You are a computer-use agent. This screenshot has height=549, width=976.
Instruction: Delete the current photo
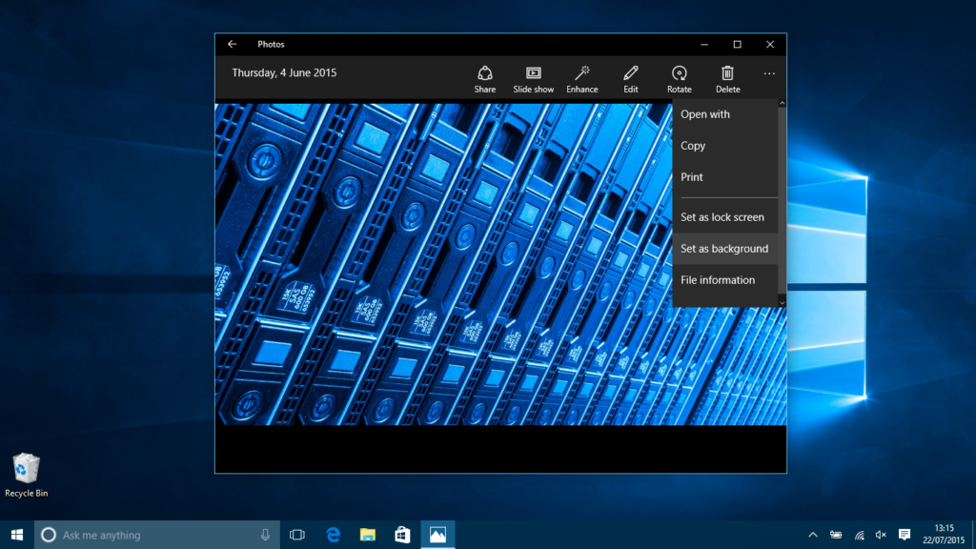pos(727,78)
